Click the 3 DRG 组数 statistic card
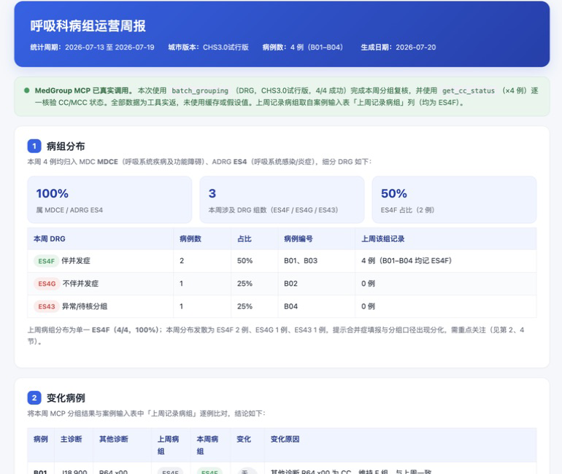 282,199
